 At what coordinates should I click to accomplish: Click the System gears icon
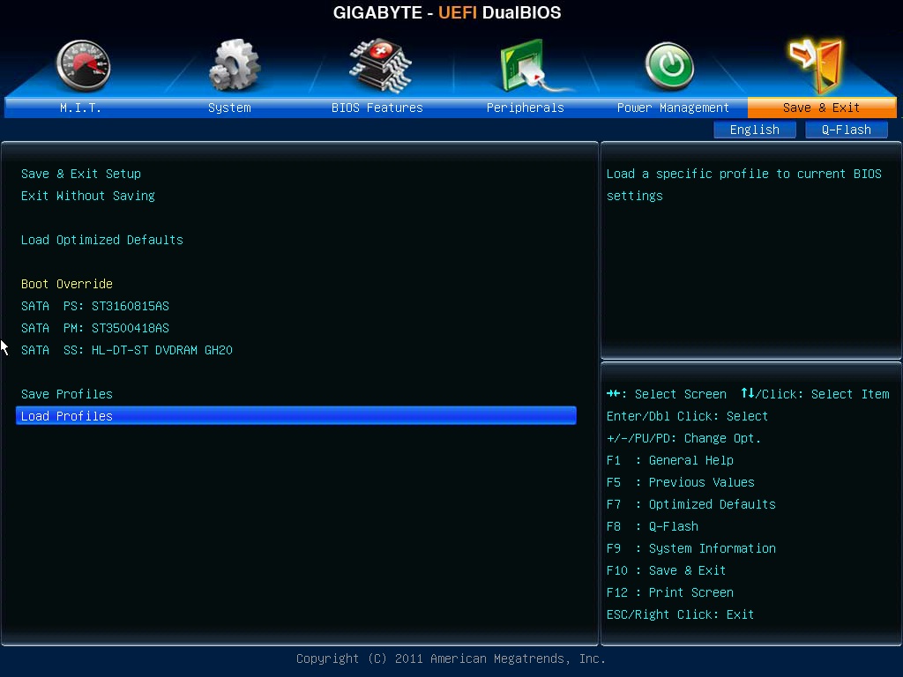(x=235, y=65)
